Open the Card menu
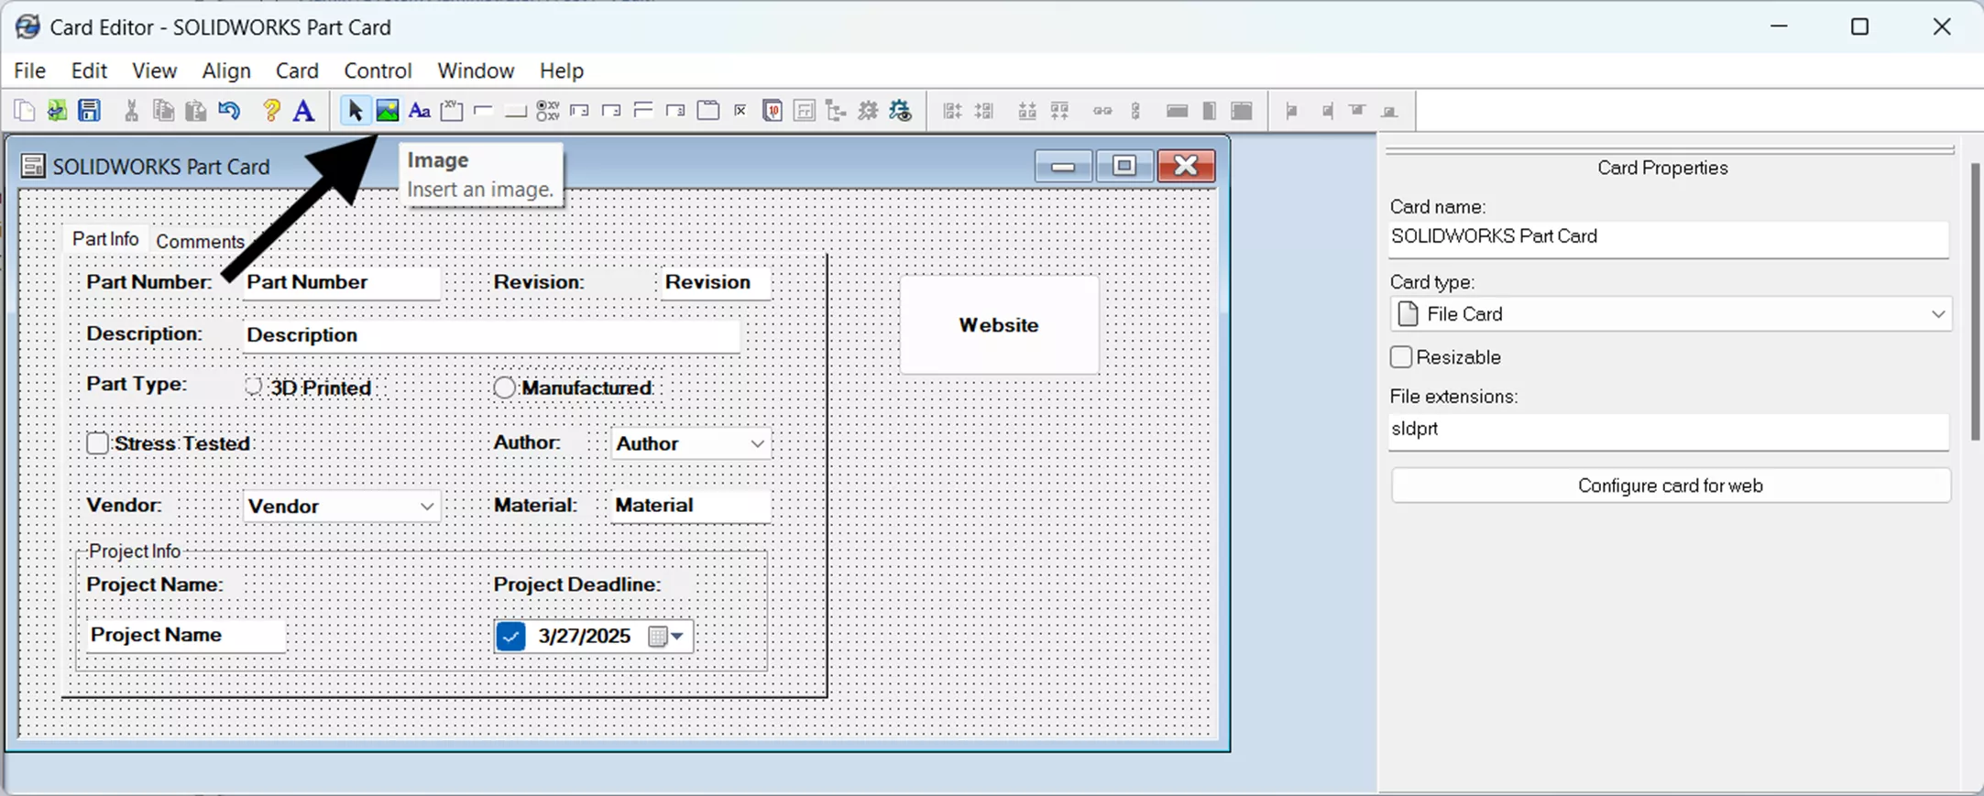This screenshot has height=796, width=1984. click(x=297, y=71)
